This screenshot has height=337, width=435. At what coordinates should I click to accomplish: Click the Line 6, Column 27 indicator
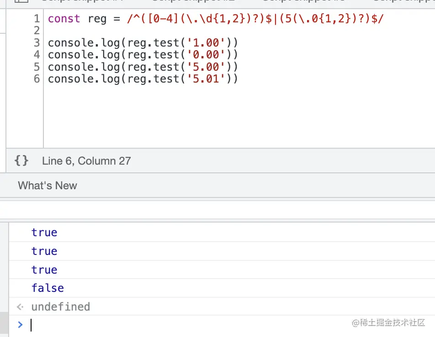[86, 161]
